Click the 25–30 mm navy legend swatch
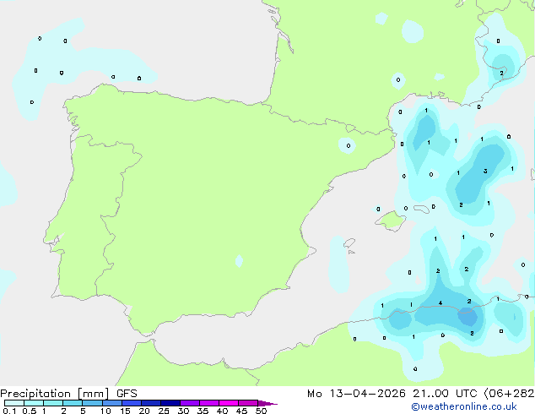The image size is (535, 414). pyautogui.click(x=170, y=403)
